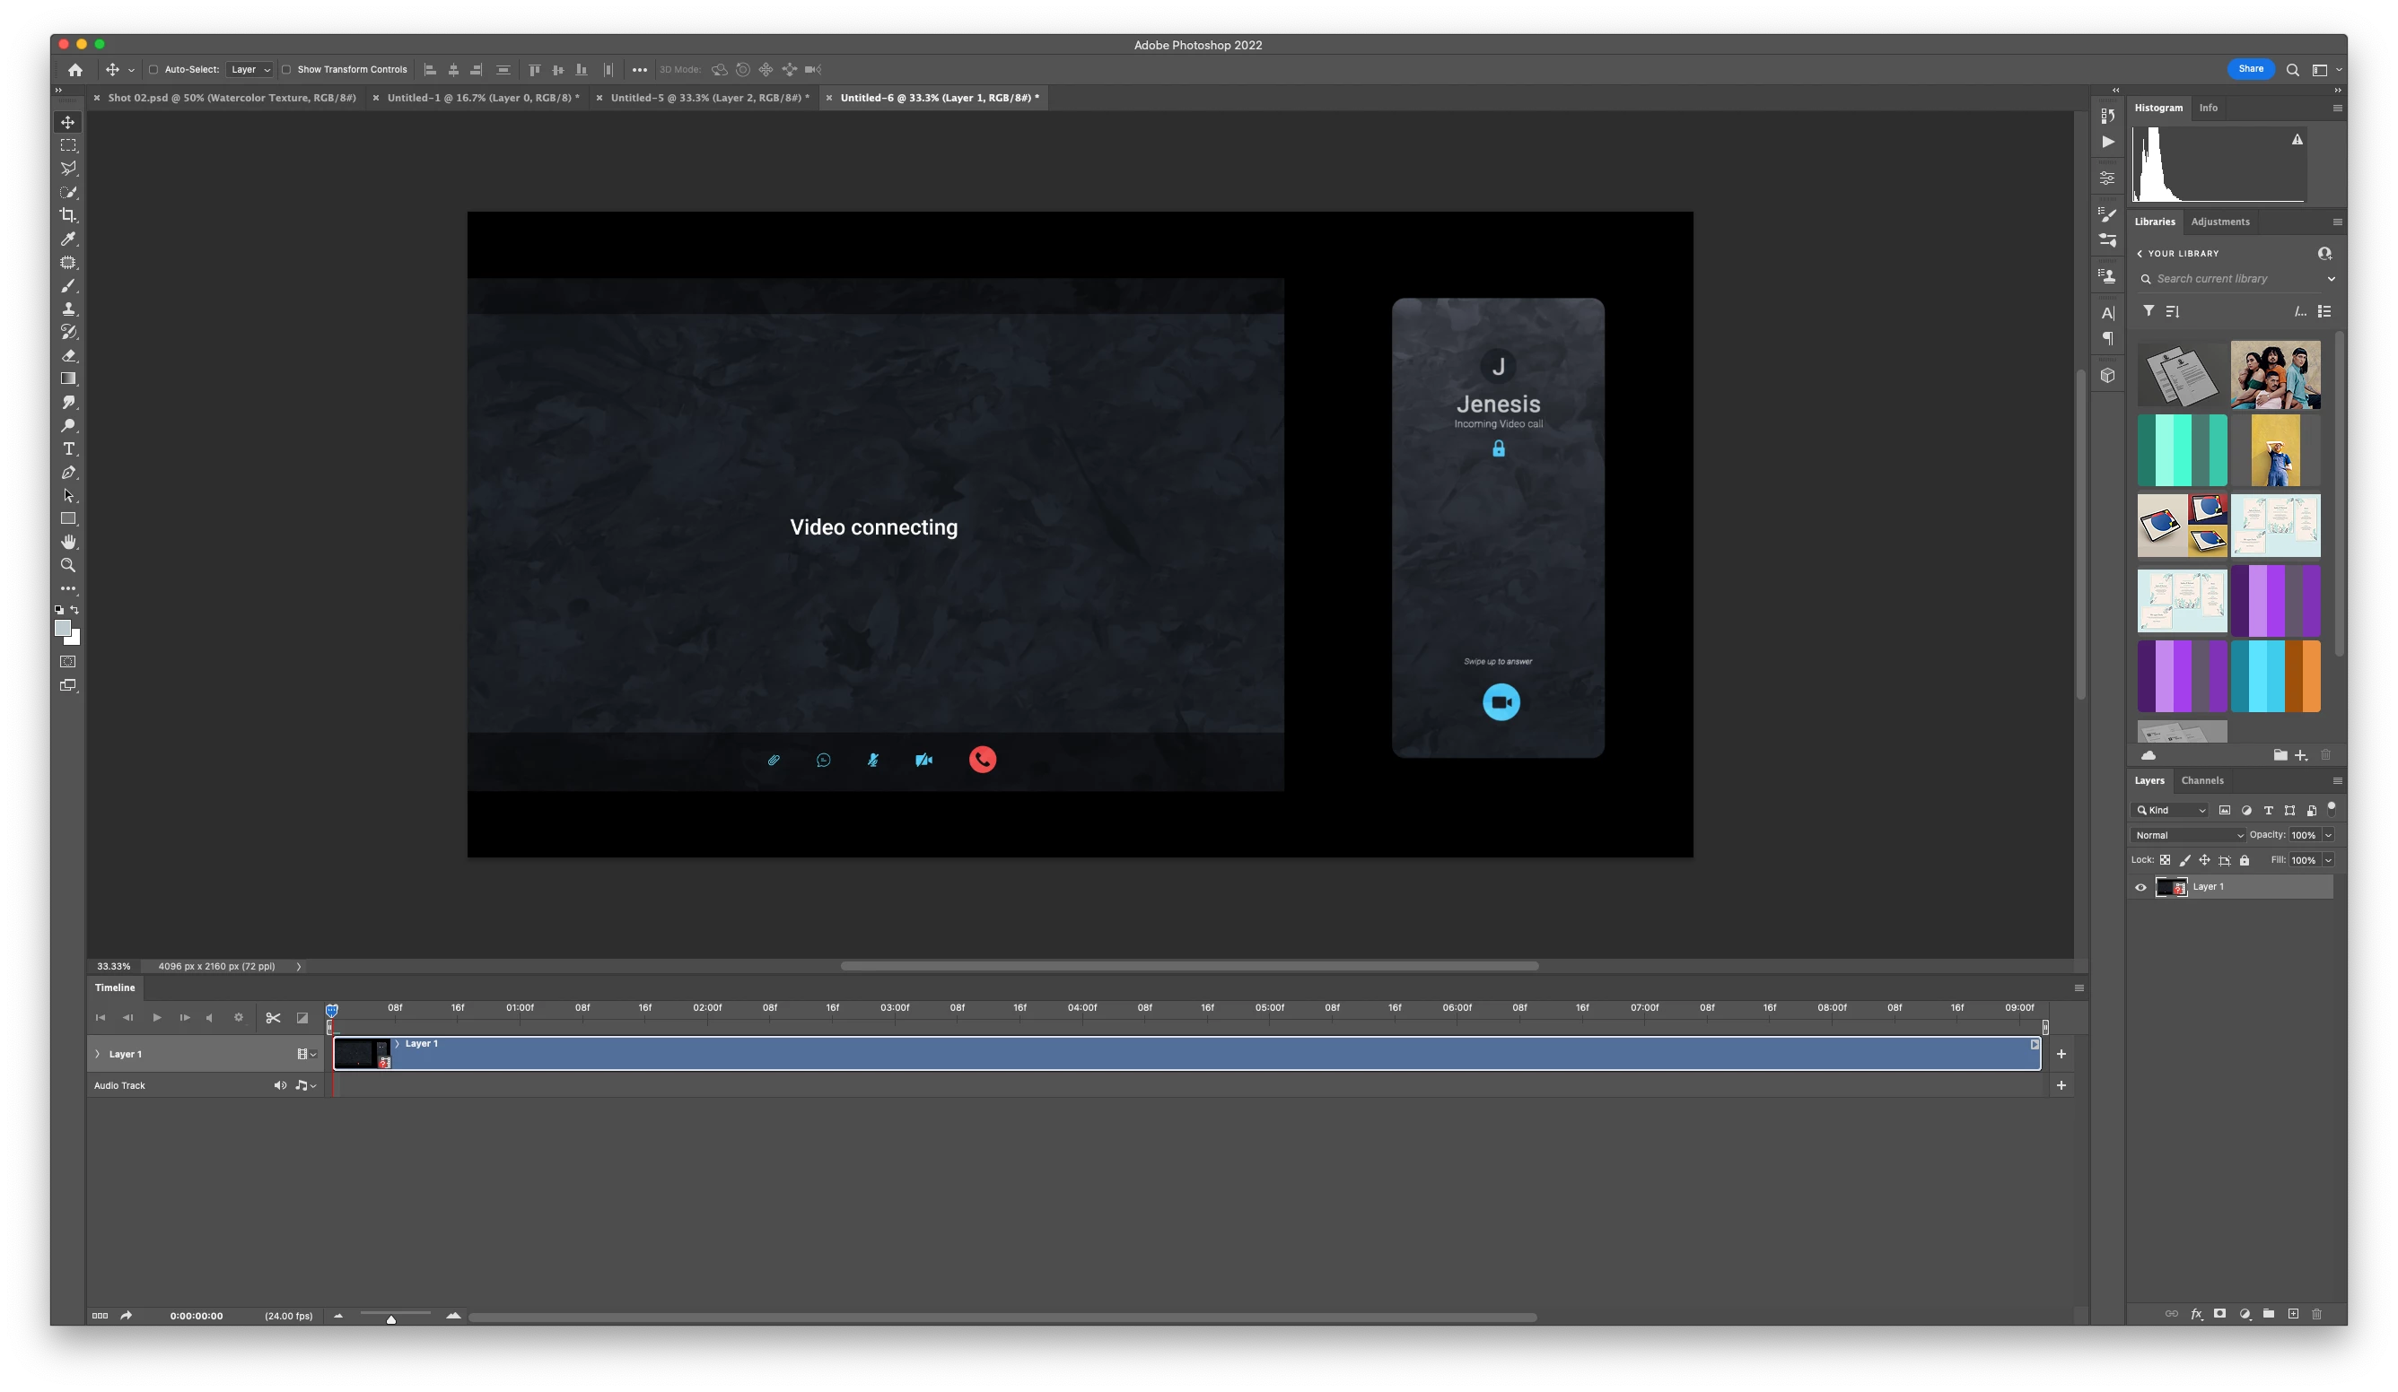Image resolution: width=2398 pixels, height=1392 pixels.
Task: Select the Horizontal Type tool
Action: pos(68,448)
